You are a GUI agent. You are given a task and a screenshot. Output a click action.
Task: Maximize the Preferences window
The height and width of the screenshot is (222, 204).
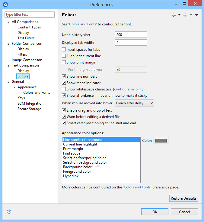pos(184,4)
